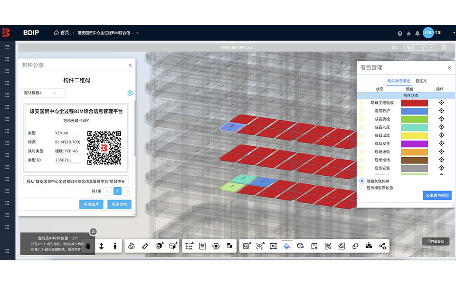Activate the vertical move arrows tool
The image size is (456, 285).
(x=102, y=246)
